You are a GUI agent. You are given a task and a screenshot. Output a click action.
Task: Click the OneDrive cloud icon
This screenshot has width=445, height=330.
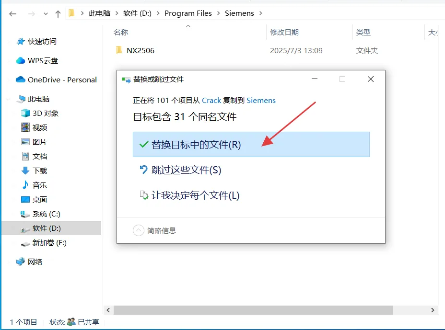point(21,80)
